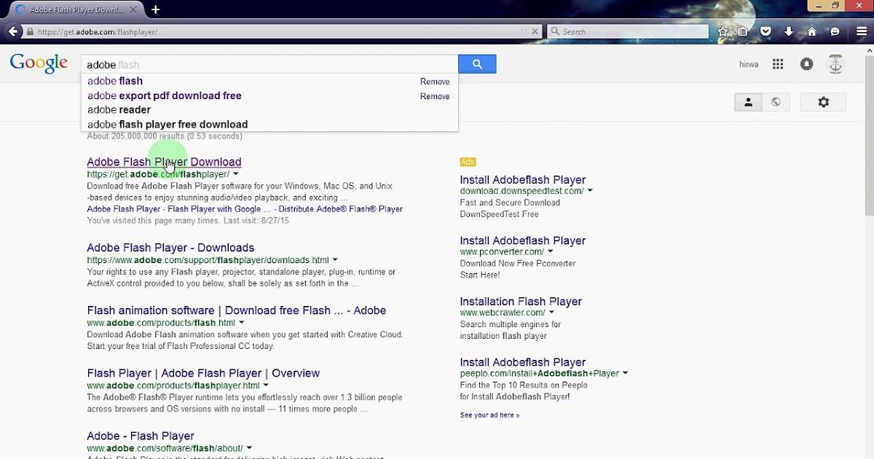Open Google notifications bell
Image resolution: width=874 pixels, height=459 pixels.
coord(806,64)
